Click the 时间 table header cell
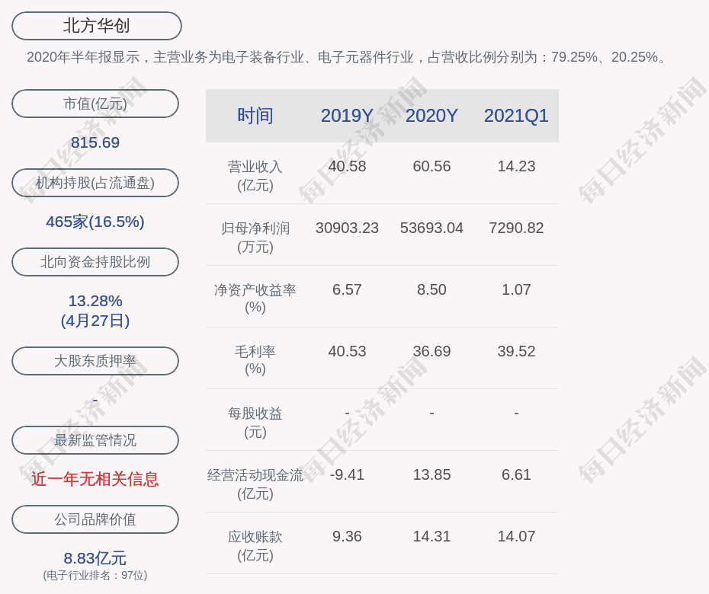 [x=255, y=116]
